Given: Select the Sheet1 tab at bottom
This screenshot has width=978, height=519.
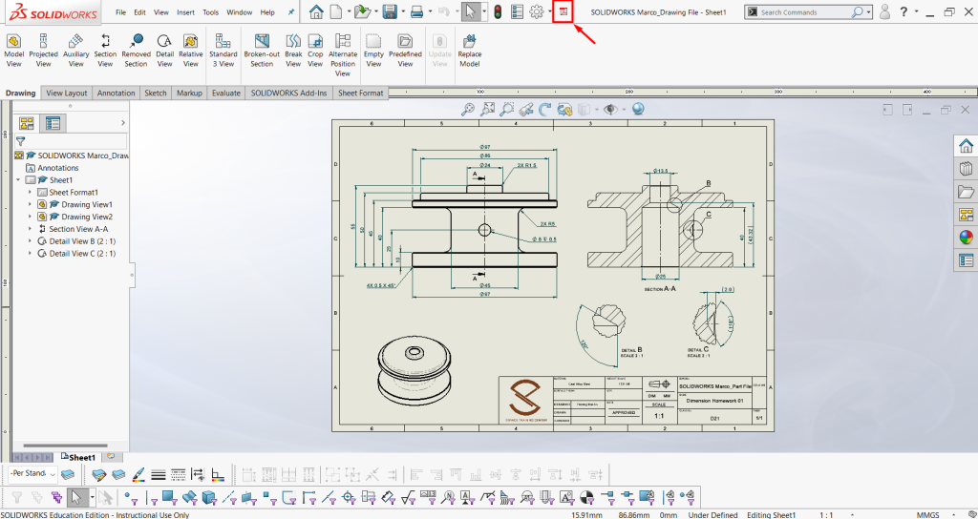Looking at the screenshot, I should point(78,457).
